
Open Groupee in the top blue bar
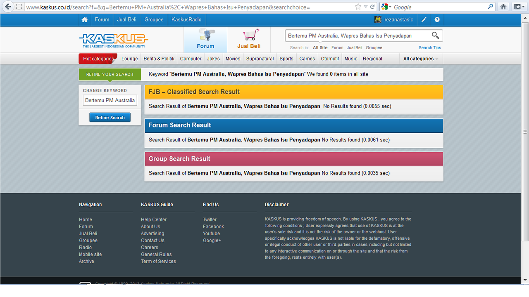154,19
